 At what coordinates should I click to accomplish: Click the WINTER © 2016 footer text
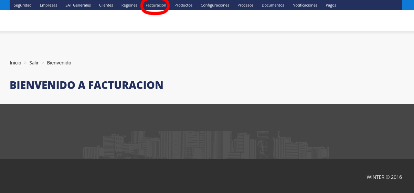384,177
